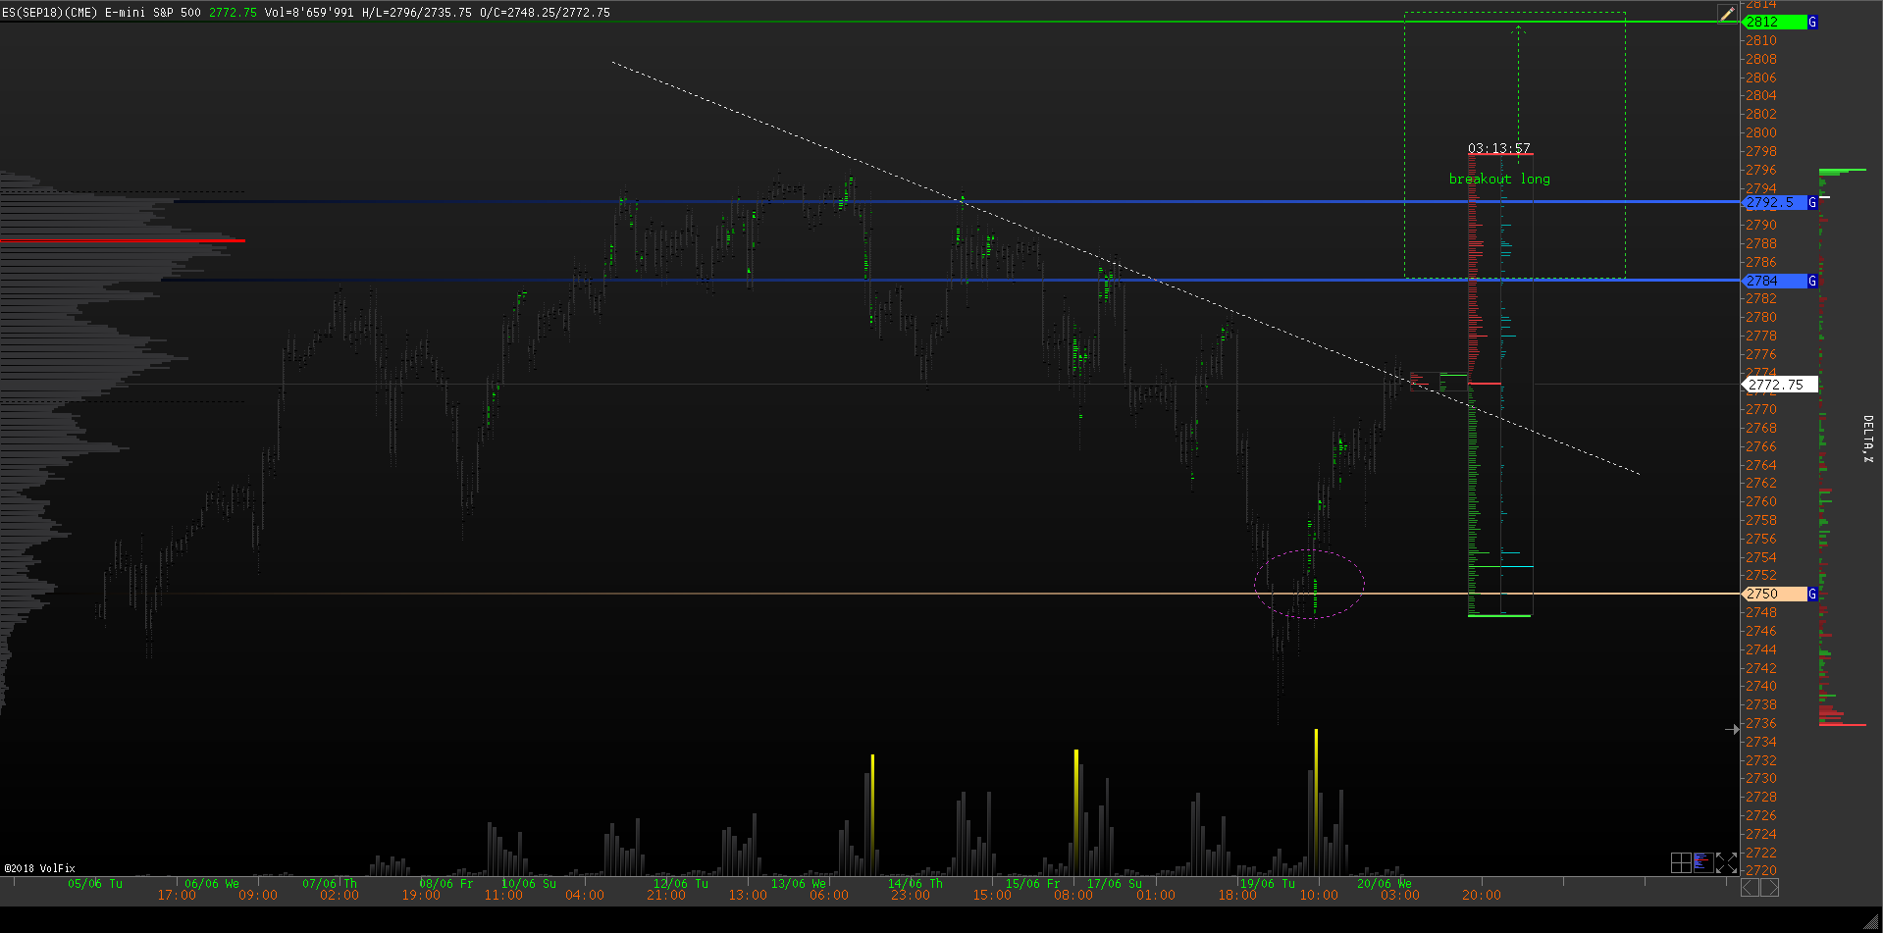The height and width of the screenshot is (933, 1883).
Task: Click the expand-to-fullscreen arrows icon
Action: [1726, 862]
